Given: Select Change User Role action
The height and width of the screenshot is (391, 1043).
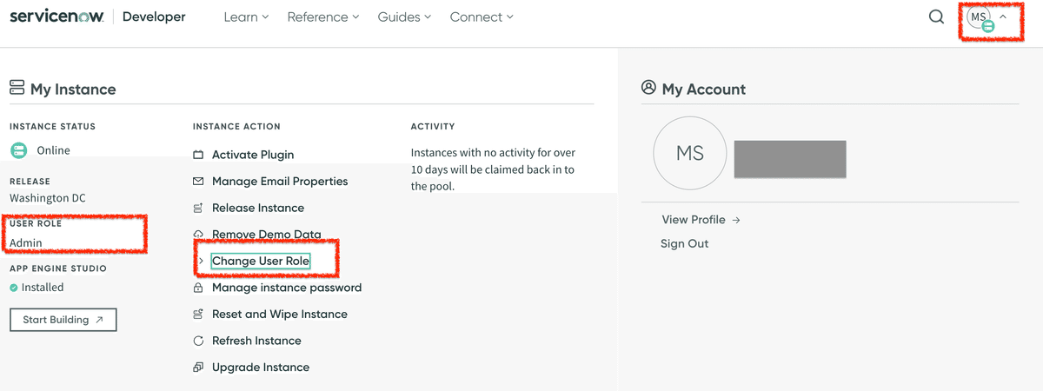Looking at the screenshot, I should [261, 262].
